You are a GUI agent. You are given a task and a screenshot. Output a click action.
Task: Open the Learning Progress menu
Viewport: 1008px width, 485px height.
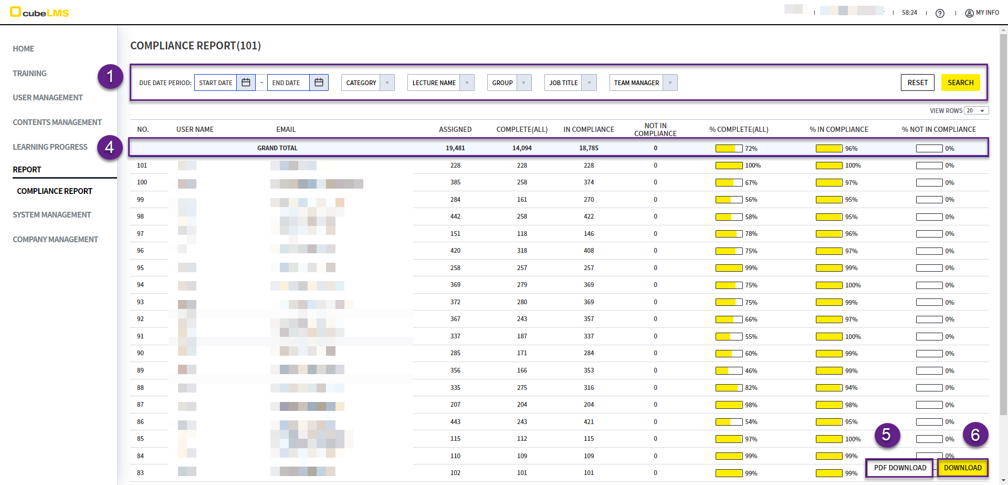click(50, 147)
